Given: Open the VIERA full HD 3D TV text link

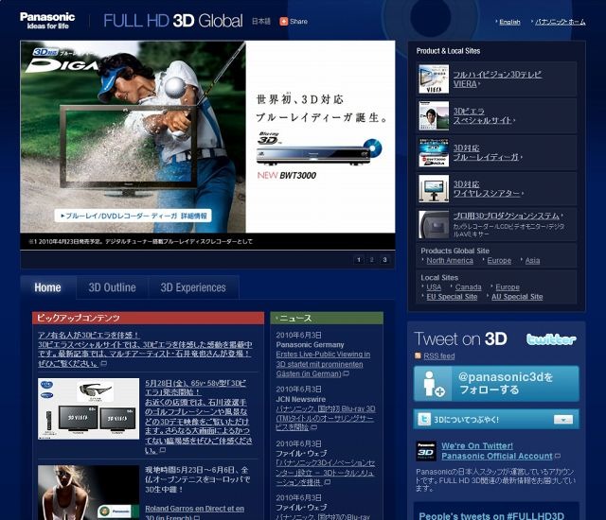Looking at the screenshot, I should click(x=497, y=79).
